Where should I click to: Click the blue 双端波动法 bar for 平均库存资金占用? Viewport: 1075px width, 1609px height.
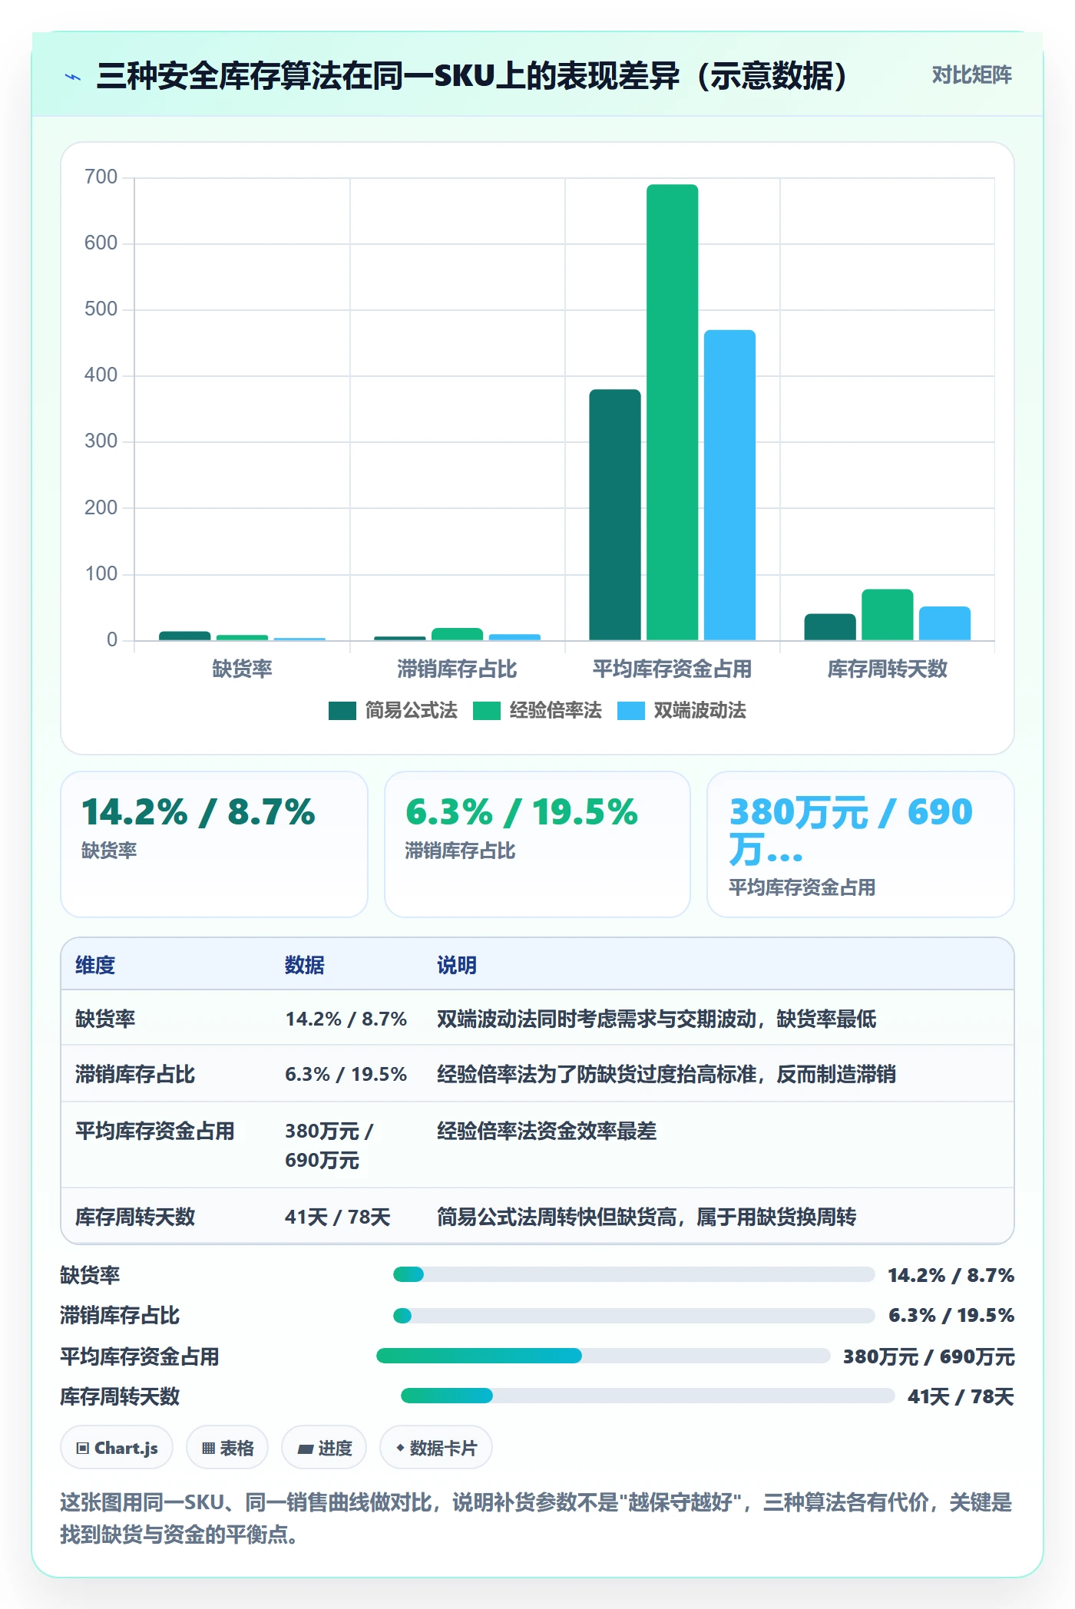729,485
